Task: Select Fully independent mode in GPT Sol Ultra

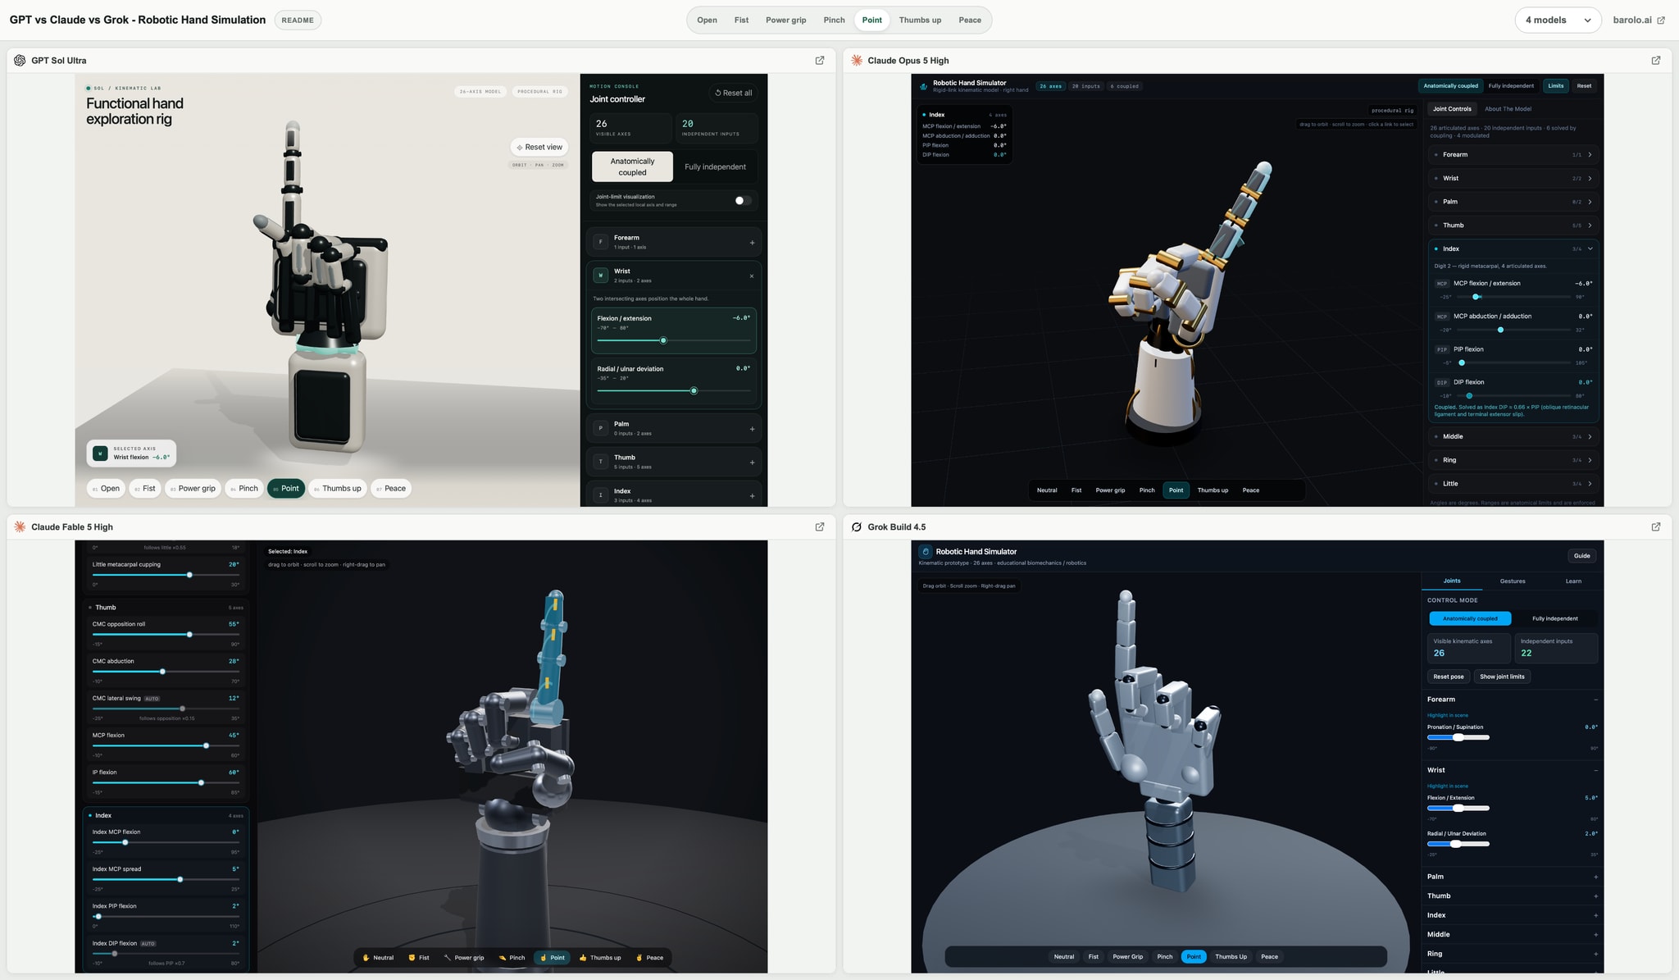Action: [x=715, y=166]
